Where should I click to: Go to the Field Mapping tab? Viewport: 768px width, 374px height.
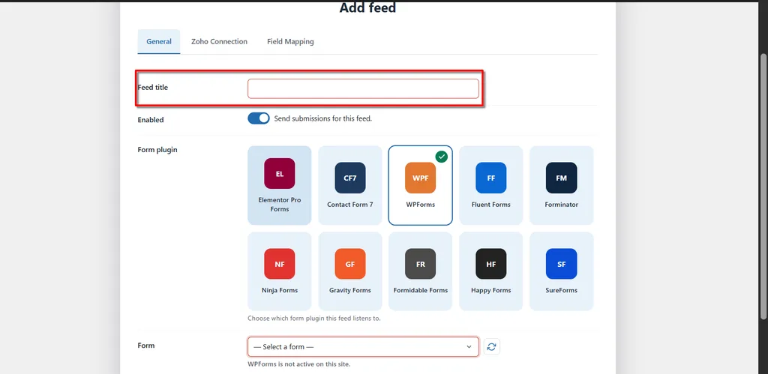(x=290, y=42)
